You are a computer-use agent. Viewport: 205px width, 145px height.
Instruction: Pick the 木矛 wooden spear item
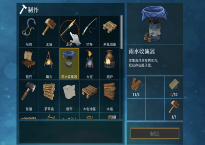69,31
